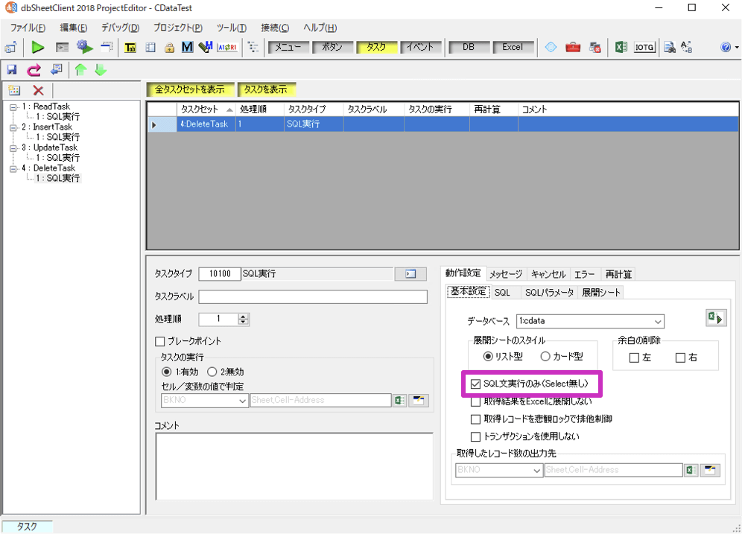Open the データベース dropdown showing 1:cdata
This screenshot has width=742, height=534.
click(x=589, y=321)
